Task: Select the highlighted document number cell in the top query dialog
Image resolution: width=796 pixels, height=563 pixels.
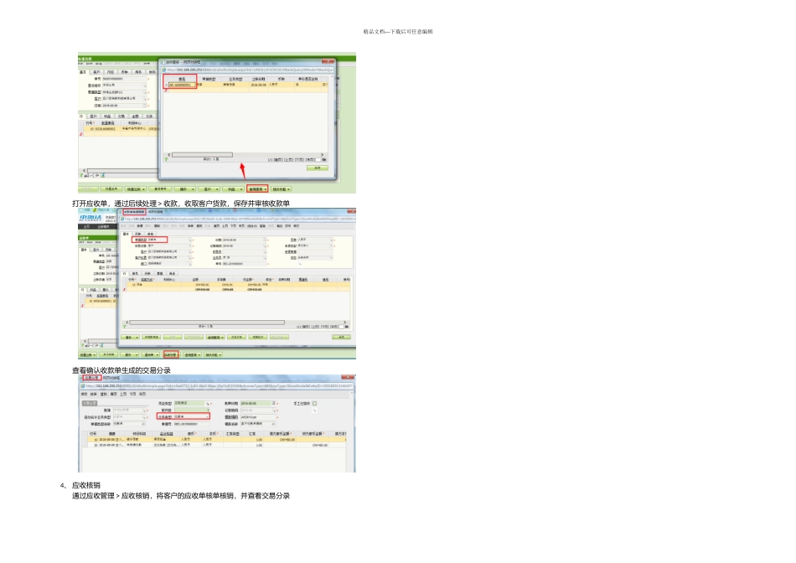Action: (181, 85)
